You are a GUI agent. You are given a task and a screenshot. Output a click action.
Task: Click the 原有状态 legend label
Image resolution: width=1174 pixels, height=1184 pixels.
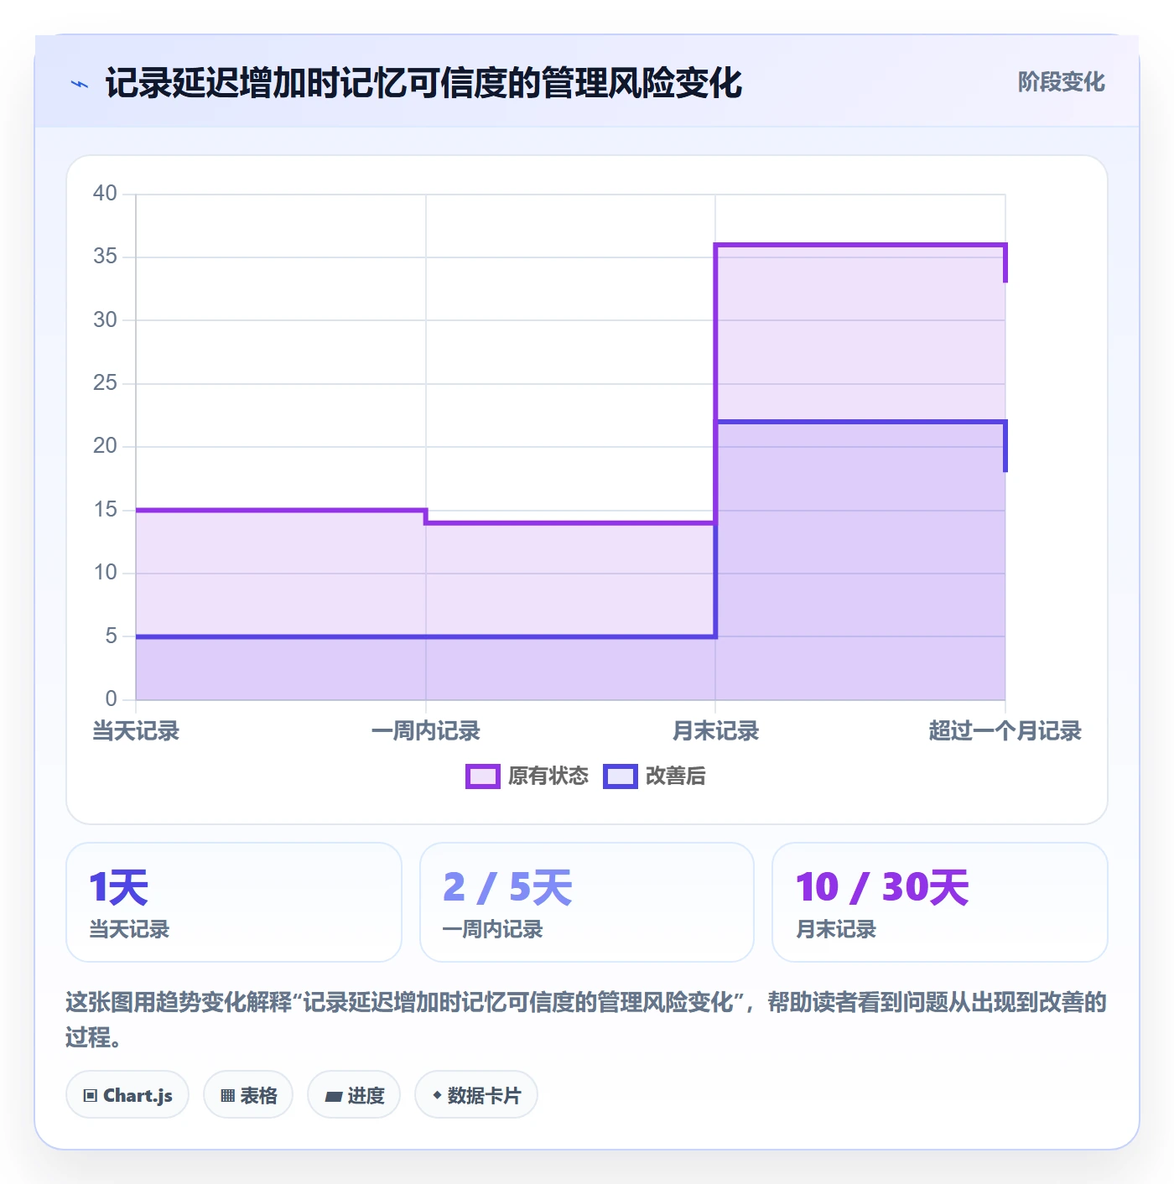[548, 776]
